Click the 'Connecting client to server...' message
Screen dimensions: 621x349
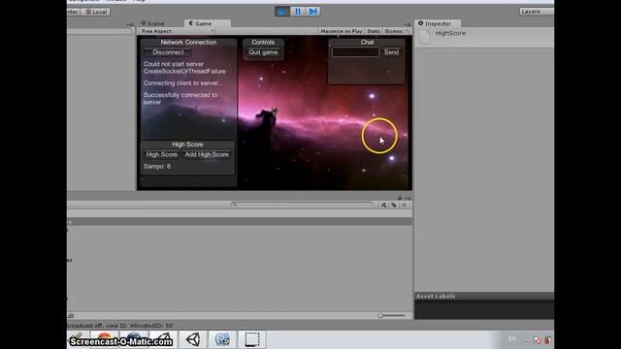pyautogui.click(x=183, y=83)
